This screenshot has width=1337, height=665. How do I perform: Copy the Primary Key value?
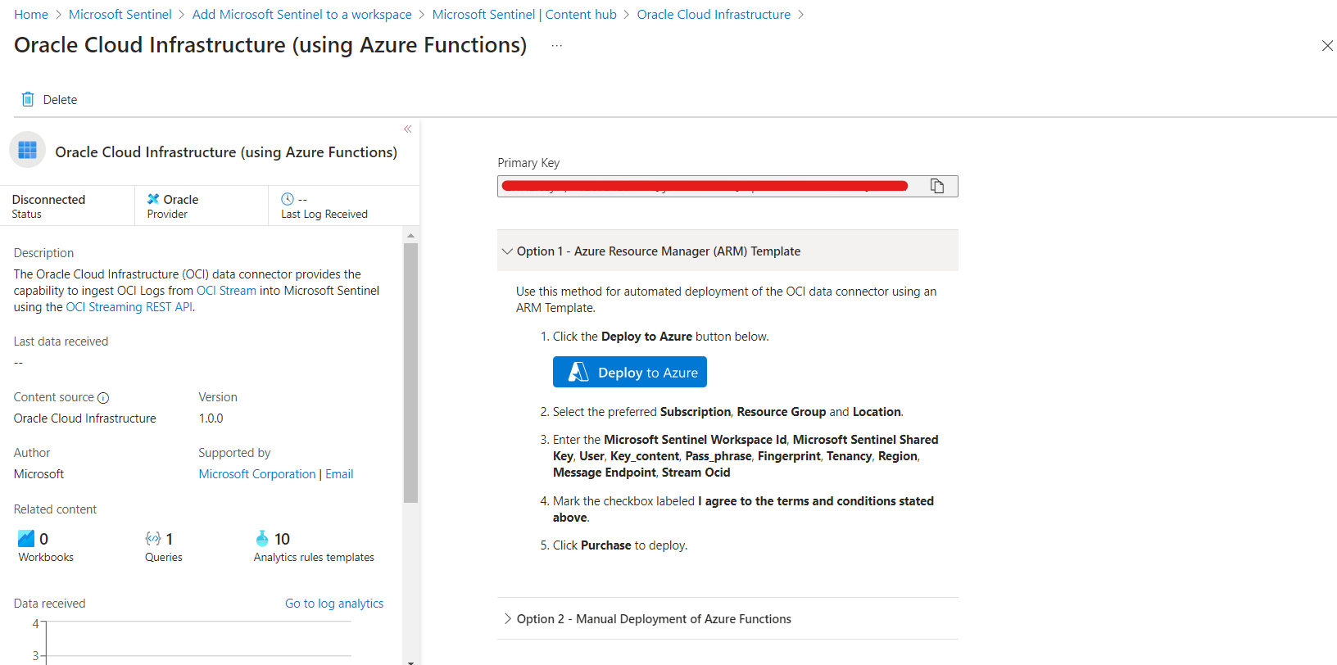(x=937, y=186)
